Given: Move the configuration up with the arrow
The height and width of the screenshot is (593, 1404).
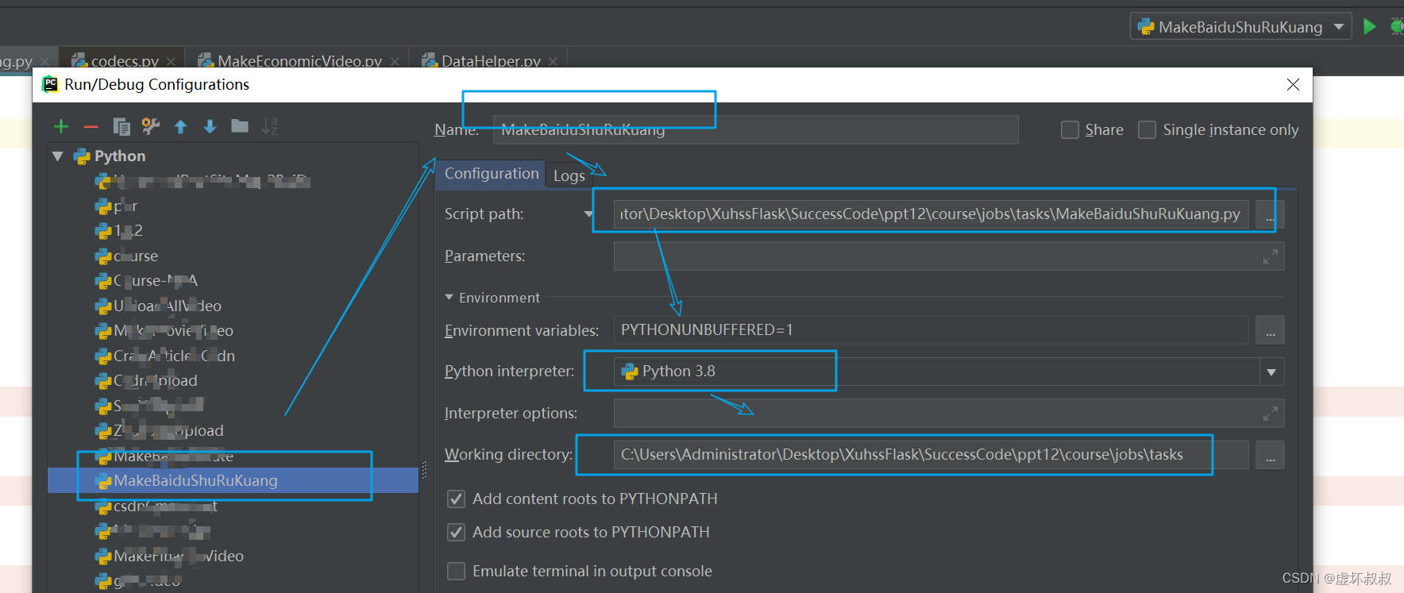Looking at the screenshot, I should (x=181, y=127).
